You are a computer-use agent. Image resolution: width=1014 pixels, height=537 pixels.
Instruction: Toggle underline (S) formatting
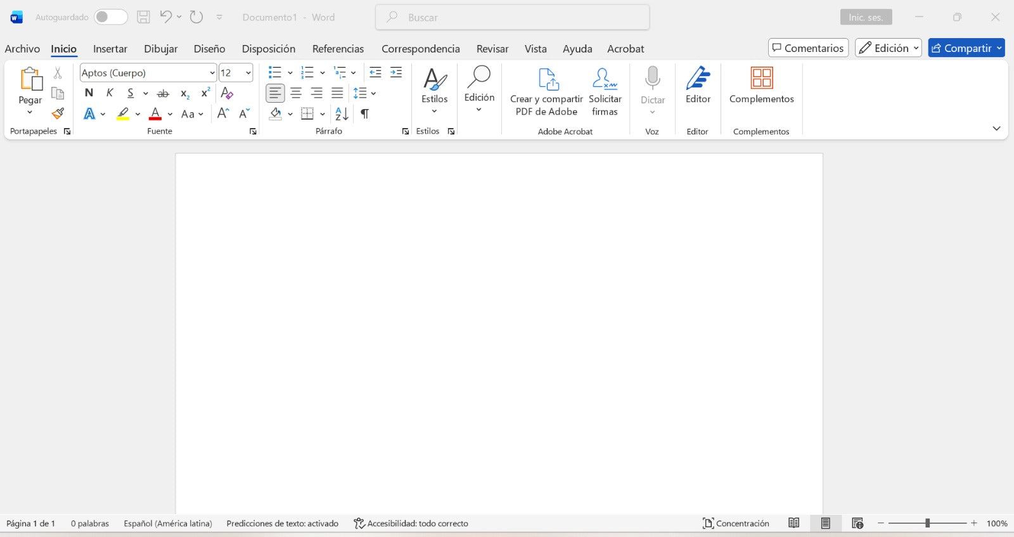coord(131,93)
